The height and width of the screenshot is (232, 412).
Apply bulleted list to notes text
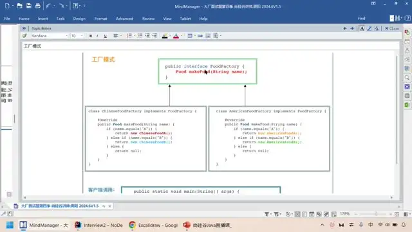140,36
